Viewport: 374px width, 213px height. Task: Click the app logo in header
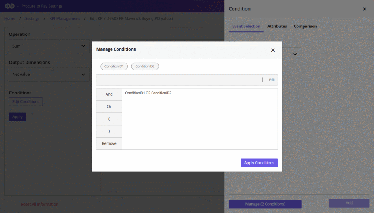tap(9, 6)
